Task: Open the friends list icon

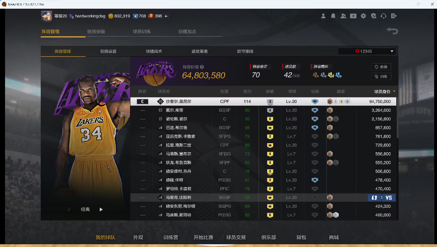Action: pos(343,16)
